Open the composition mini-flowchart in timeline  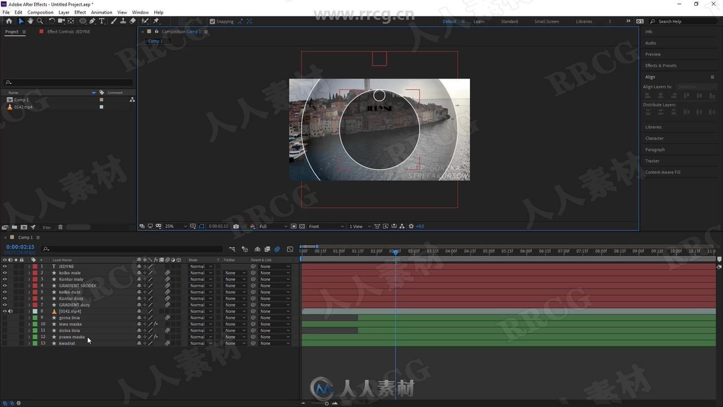pyautogui.click(x=232, y=249)
